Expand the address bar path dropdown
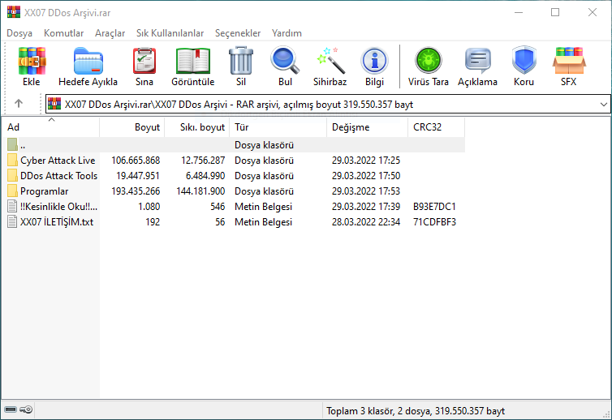Image resolution: width=612 pixels, height=420 pixels. (x=603, y=104)
